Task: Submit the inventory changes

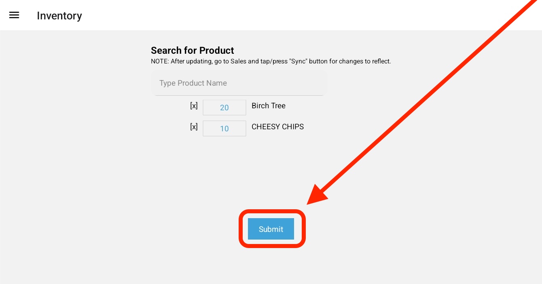Action: click(271, 229)
